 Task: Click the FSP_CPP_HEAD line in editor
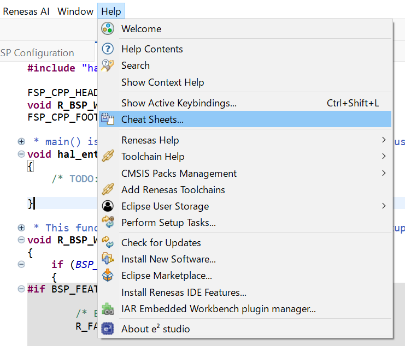[62, 93]
